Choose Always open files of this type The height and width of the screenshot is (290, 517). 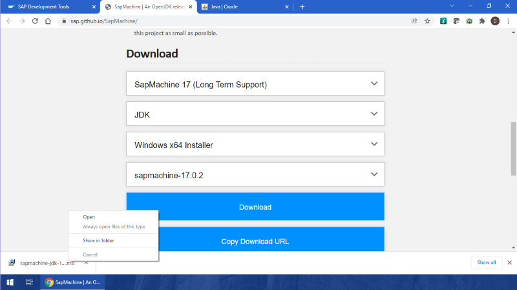tap(113, 227)
